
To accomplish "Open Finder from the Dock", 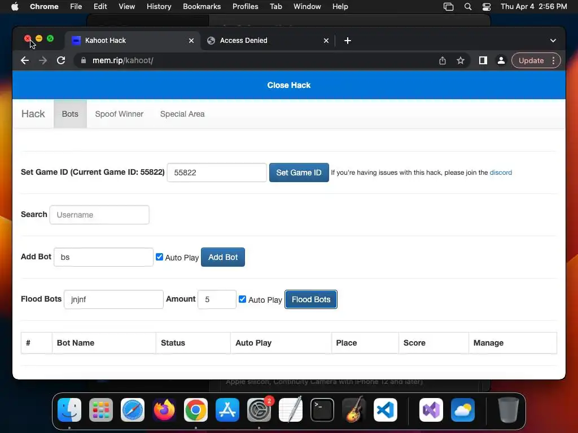I will [69, 410].
